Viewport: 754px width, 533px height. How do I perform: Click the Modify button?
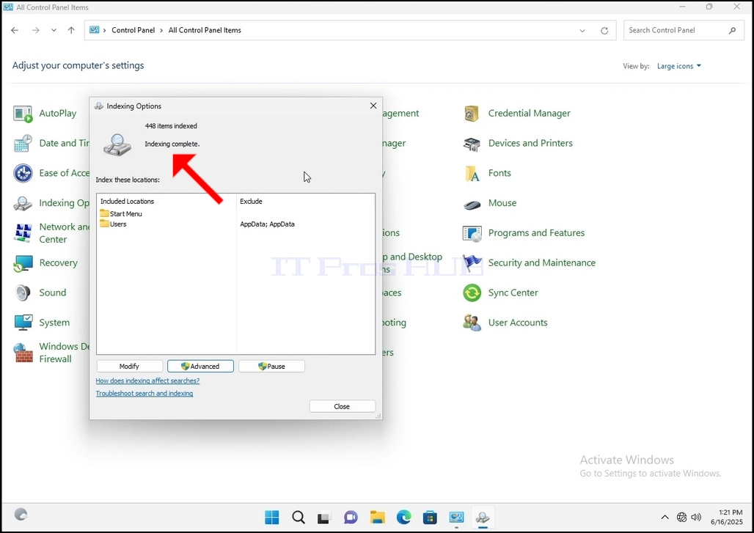(x=129, y=367)
